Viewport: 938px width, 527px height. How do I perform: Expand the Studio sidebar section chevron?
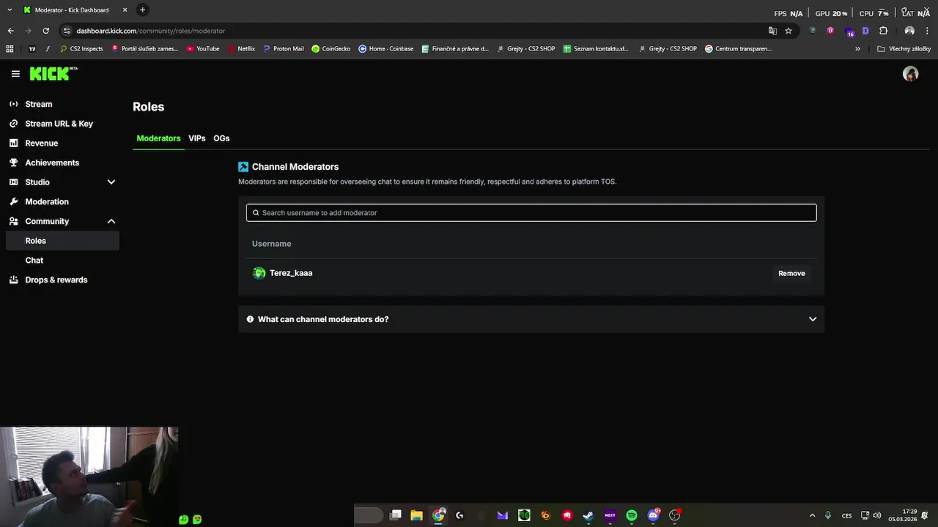click(111, 182)
